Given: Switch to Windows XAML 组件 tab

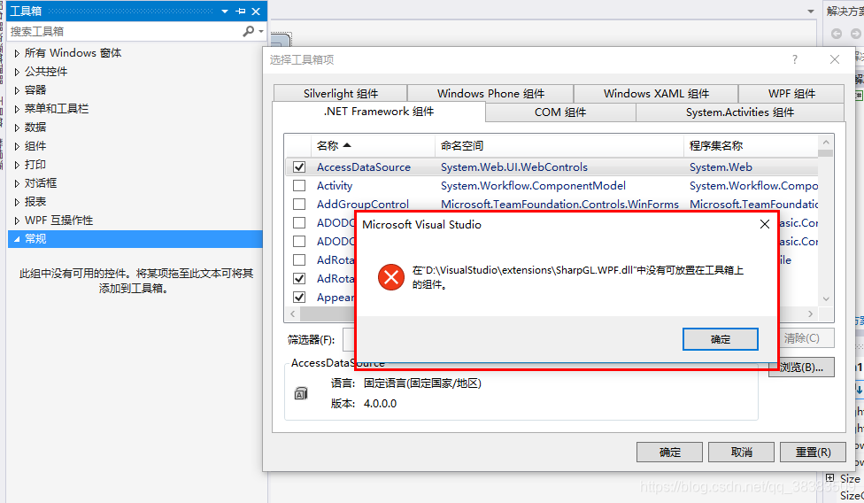Looking at the screenshot, I should 656,93.
